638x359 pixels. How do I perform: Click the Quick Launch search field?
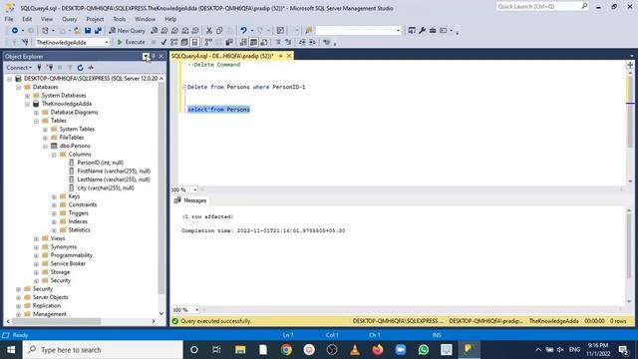click(x=542, y=6)
